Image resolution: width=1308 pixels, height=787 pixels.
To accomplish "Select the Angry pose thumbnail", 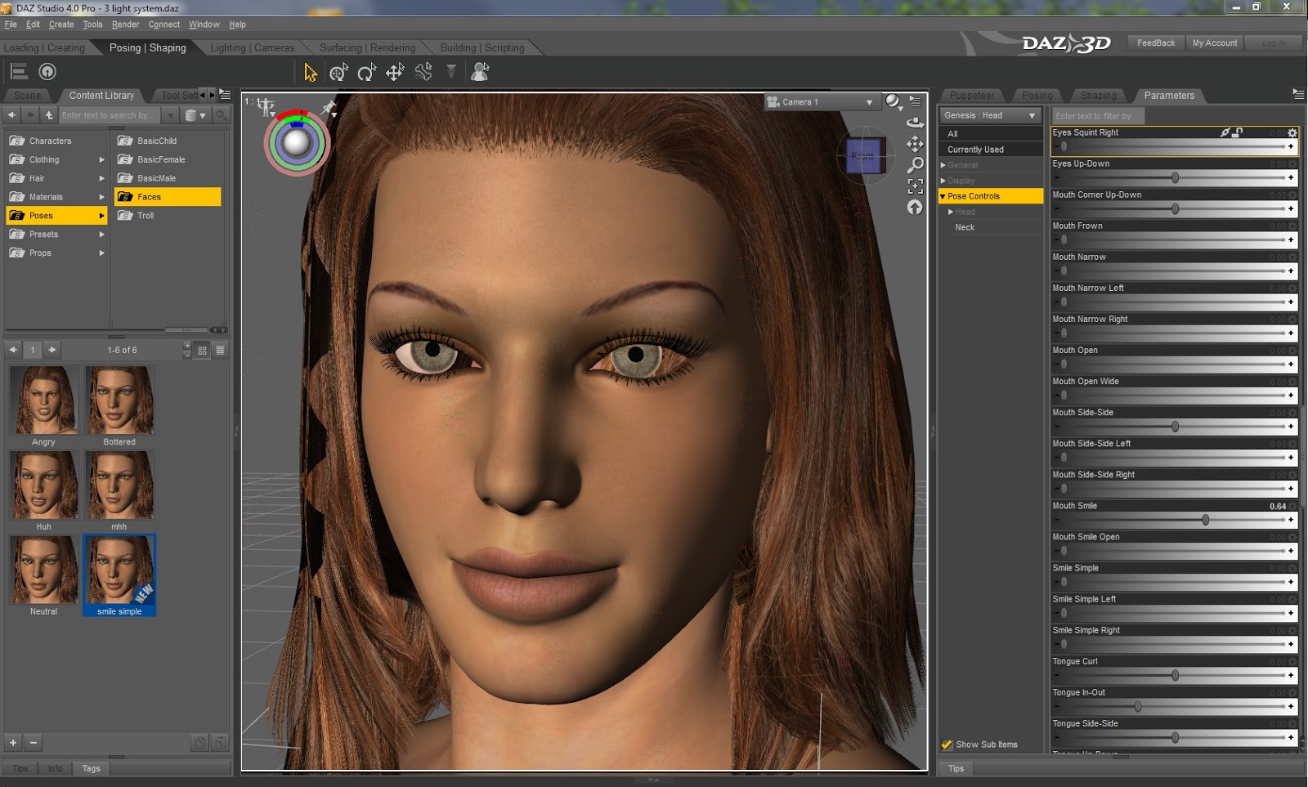I will pyautogui.click(x=43, y=400).
